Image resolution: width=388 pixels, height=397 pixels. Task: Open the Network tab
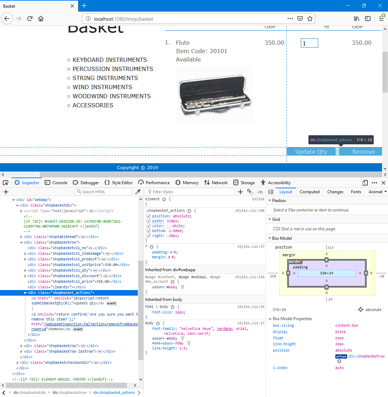click(x=216, y=183)
